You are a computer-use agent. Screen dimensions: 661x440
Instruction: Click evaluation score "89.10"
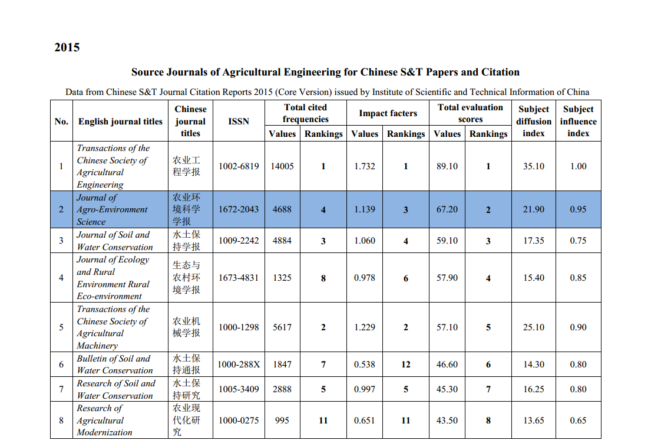[447, 166]
